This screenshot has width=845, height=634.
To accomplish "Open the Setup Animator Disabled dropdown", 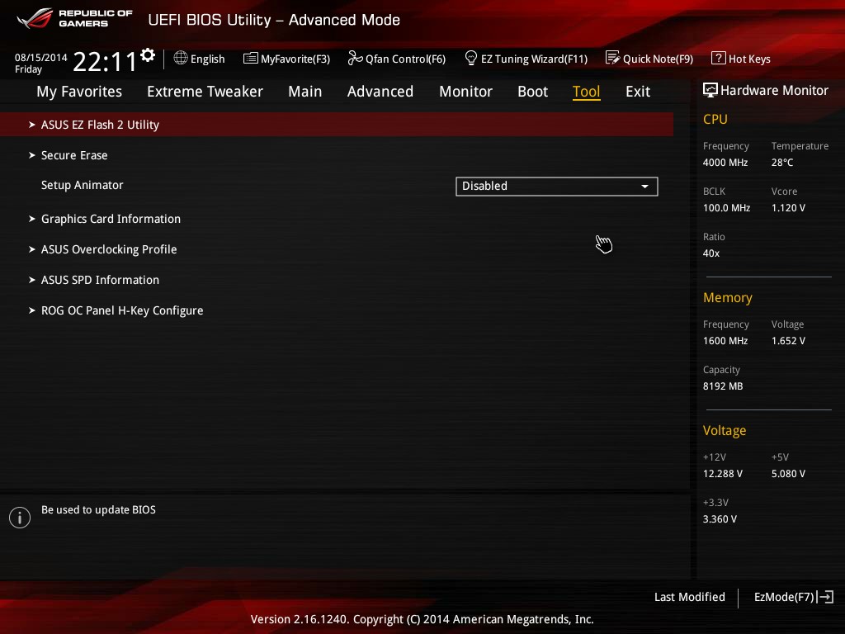I will coord(557,186).
